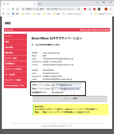The height and width of the screenshot is (134, 114).
Task: Open the home page via house icon
Action: click(17, 9)
